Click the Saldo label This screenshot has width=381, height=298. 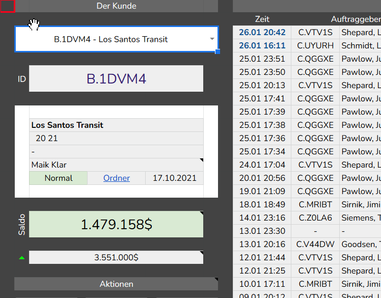(x=21, y=224)
